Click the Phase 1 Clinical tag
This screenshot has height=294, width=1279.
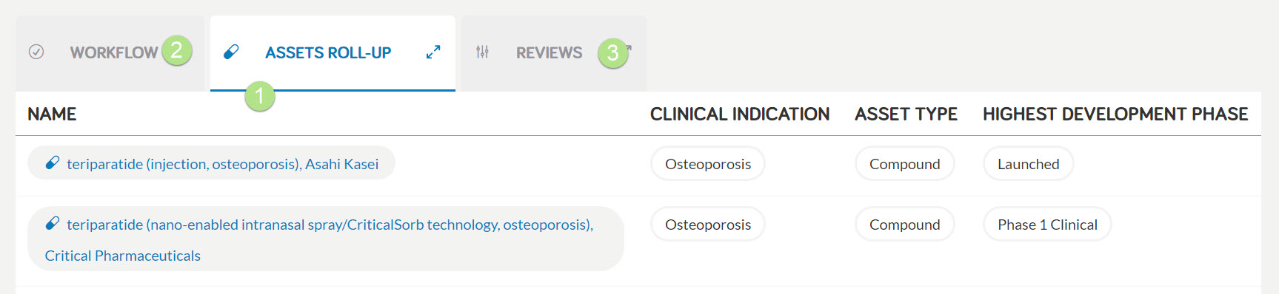(1047, 224)
